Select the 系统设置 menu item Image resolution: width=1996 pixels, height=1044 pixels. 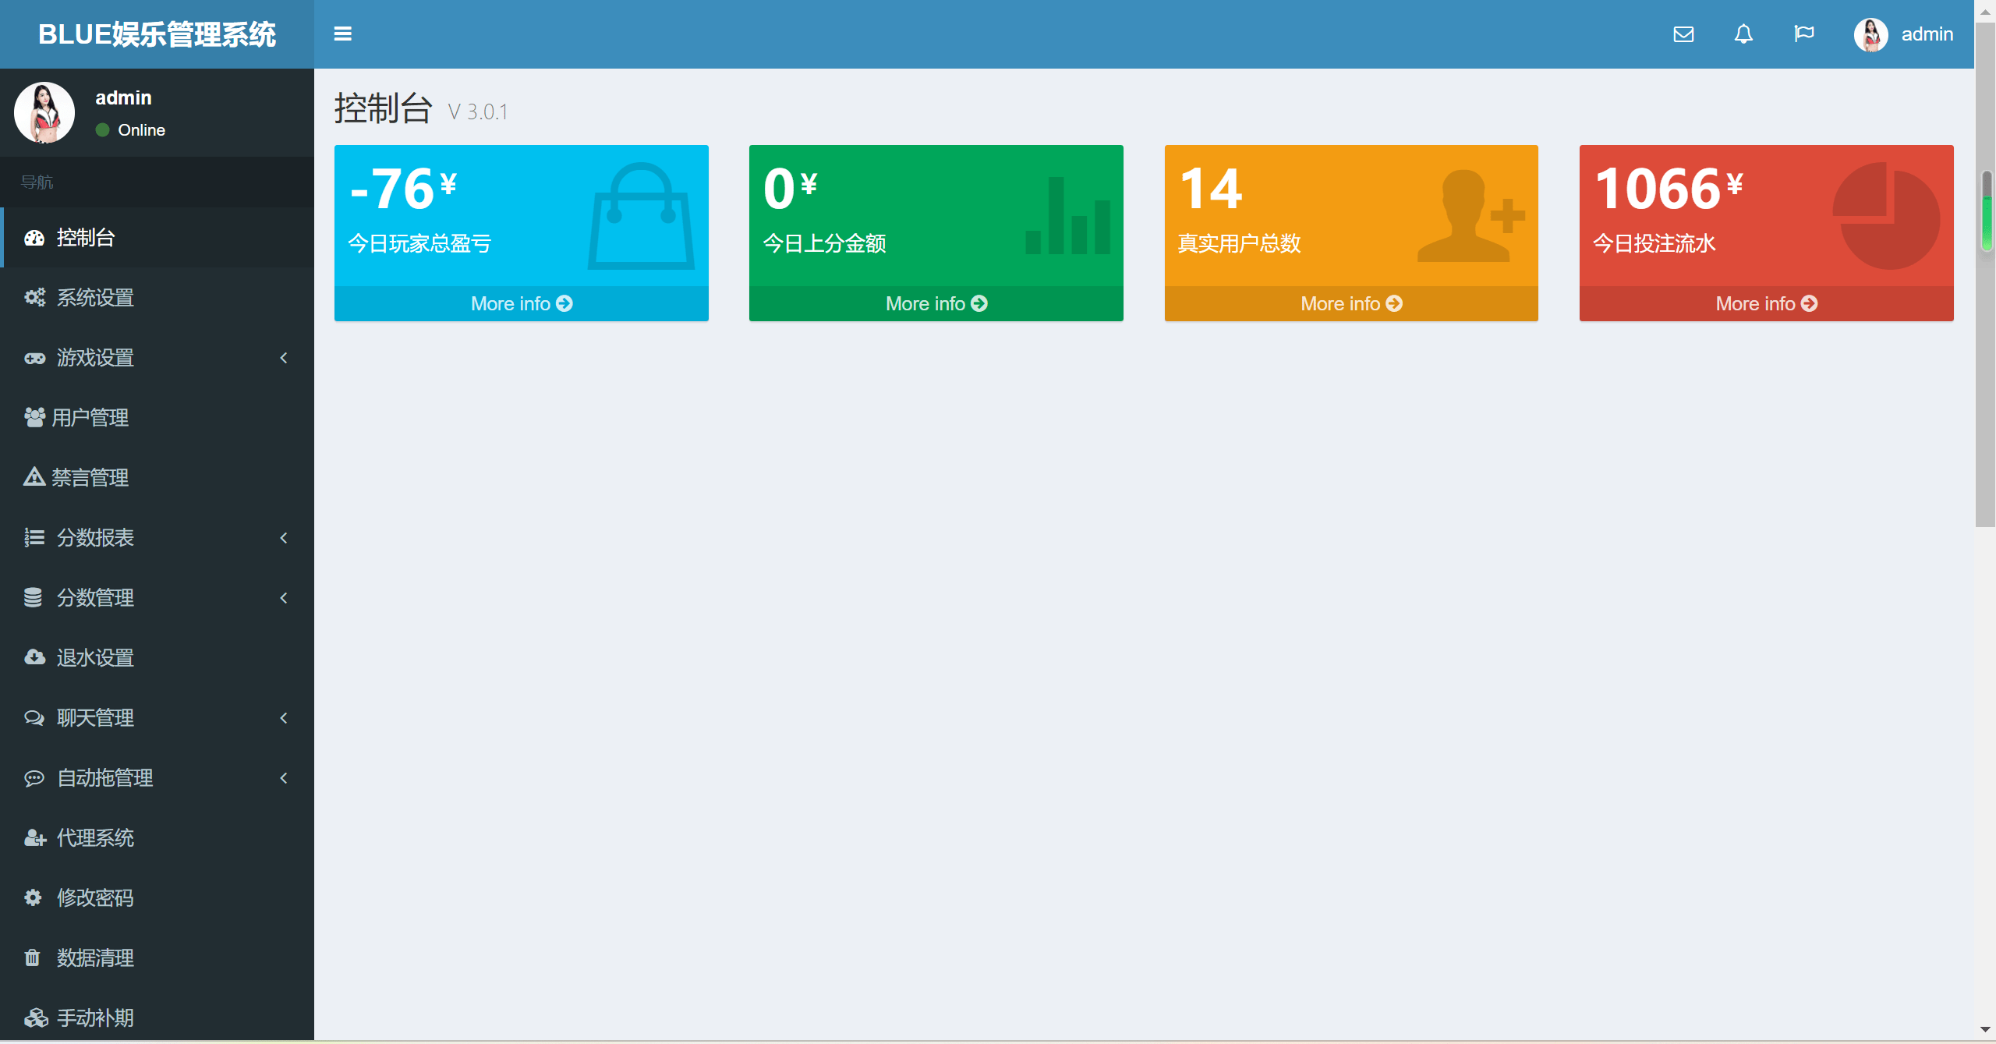coord(95,298)
